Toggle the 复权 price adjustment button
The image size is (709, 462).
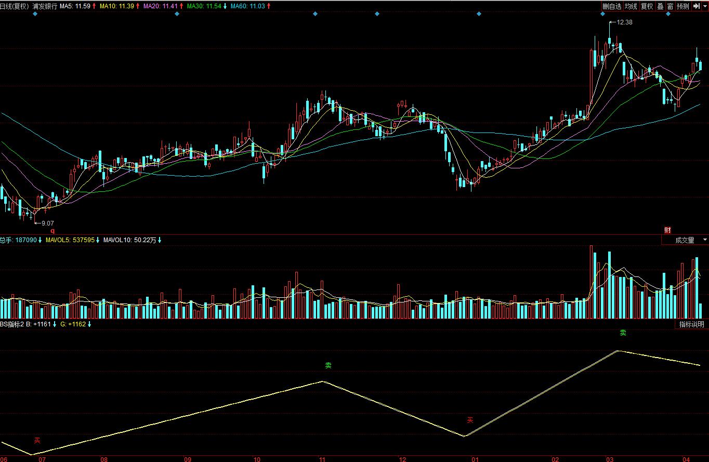[x=647, y=6]
